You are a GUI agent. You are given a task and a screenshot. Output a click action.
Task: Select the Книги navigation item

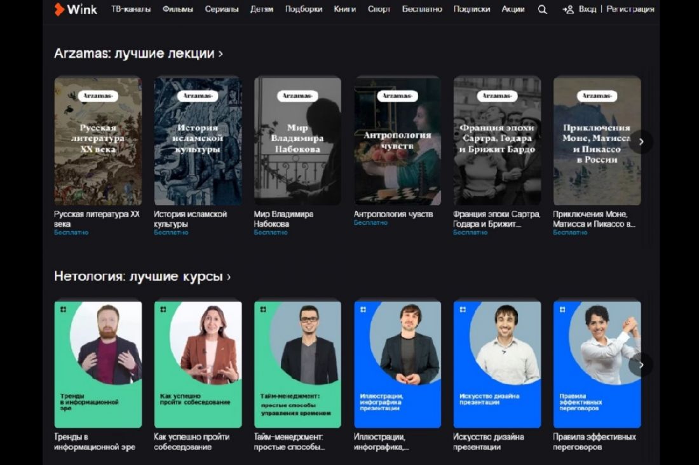tap(344, 10)
